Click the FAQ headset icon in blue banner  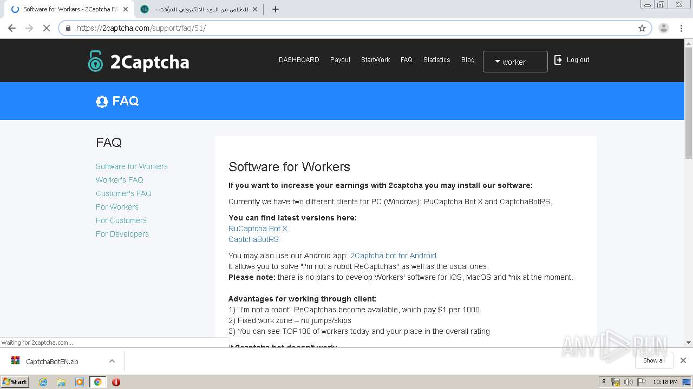pos(102,101)
